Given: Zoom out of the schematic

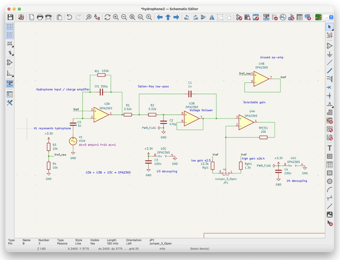Looking at the screenshot, I should click(x=124, y=17).
